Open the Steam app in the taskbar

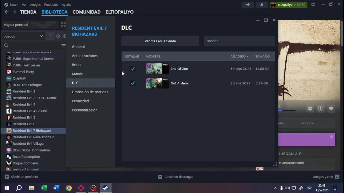(105, 188)
